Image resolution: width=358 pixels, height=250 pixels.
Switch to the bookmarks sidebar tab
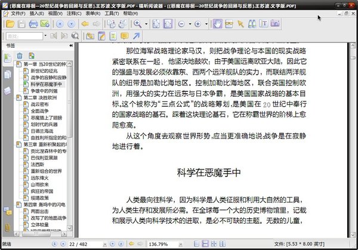pos(8,58)
